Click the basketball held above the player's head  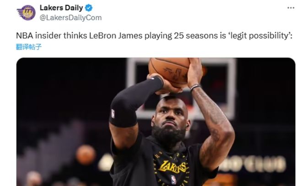(x=169, y=71)
